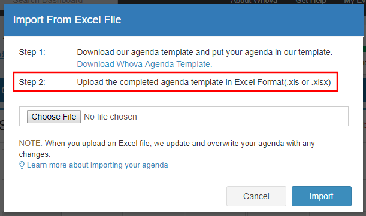Click the lightbulb icon beside Learn more

pyautogui.click(x=22, y=165)
